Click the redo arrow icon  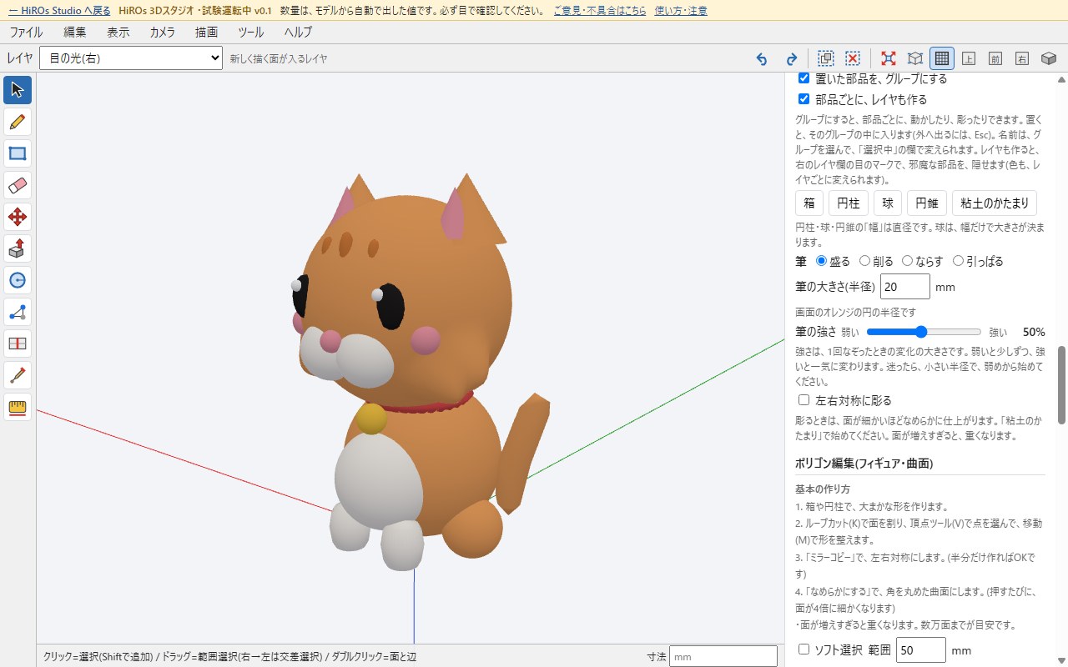792,58
